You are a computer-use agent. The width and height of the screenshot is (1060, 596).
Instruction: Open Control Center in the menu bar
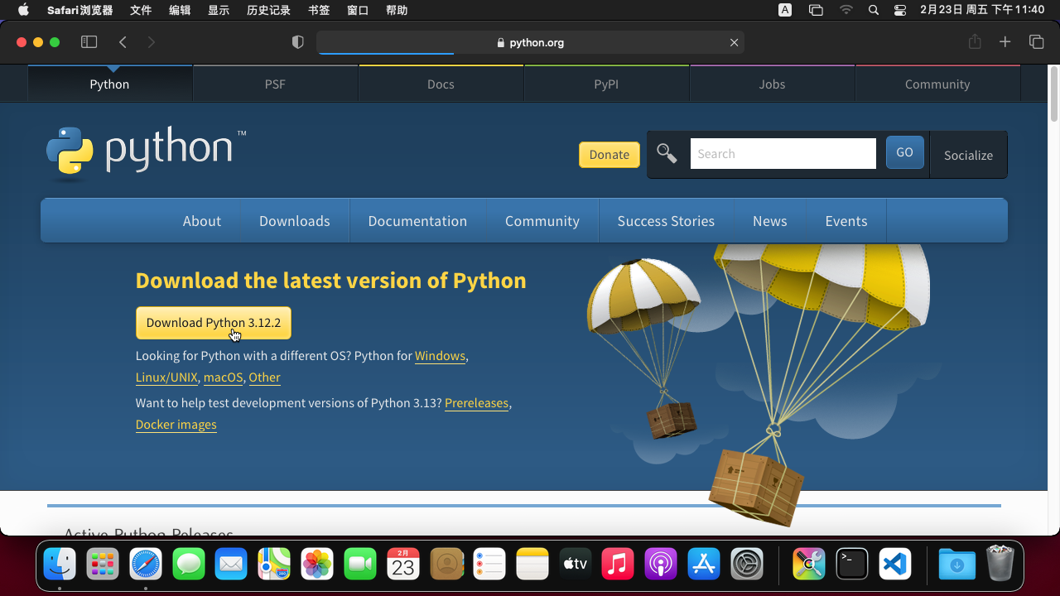click(x=900, y=10)
